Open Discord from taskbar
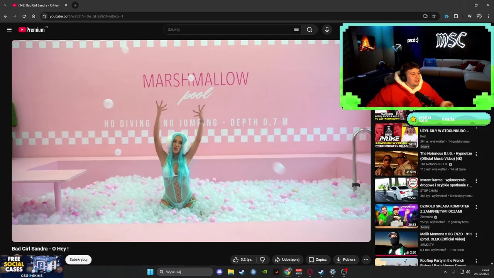Screen dimensions: 494x278 (x=220, y=272)
